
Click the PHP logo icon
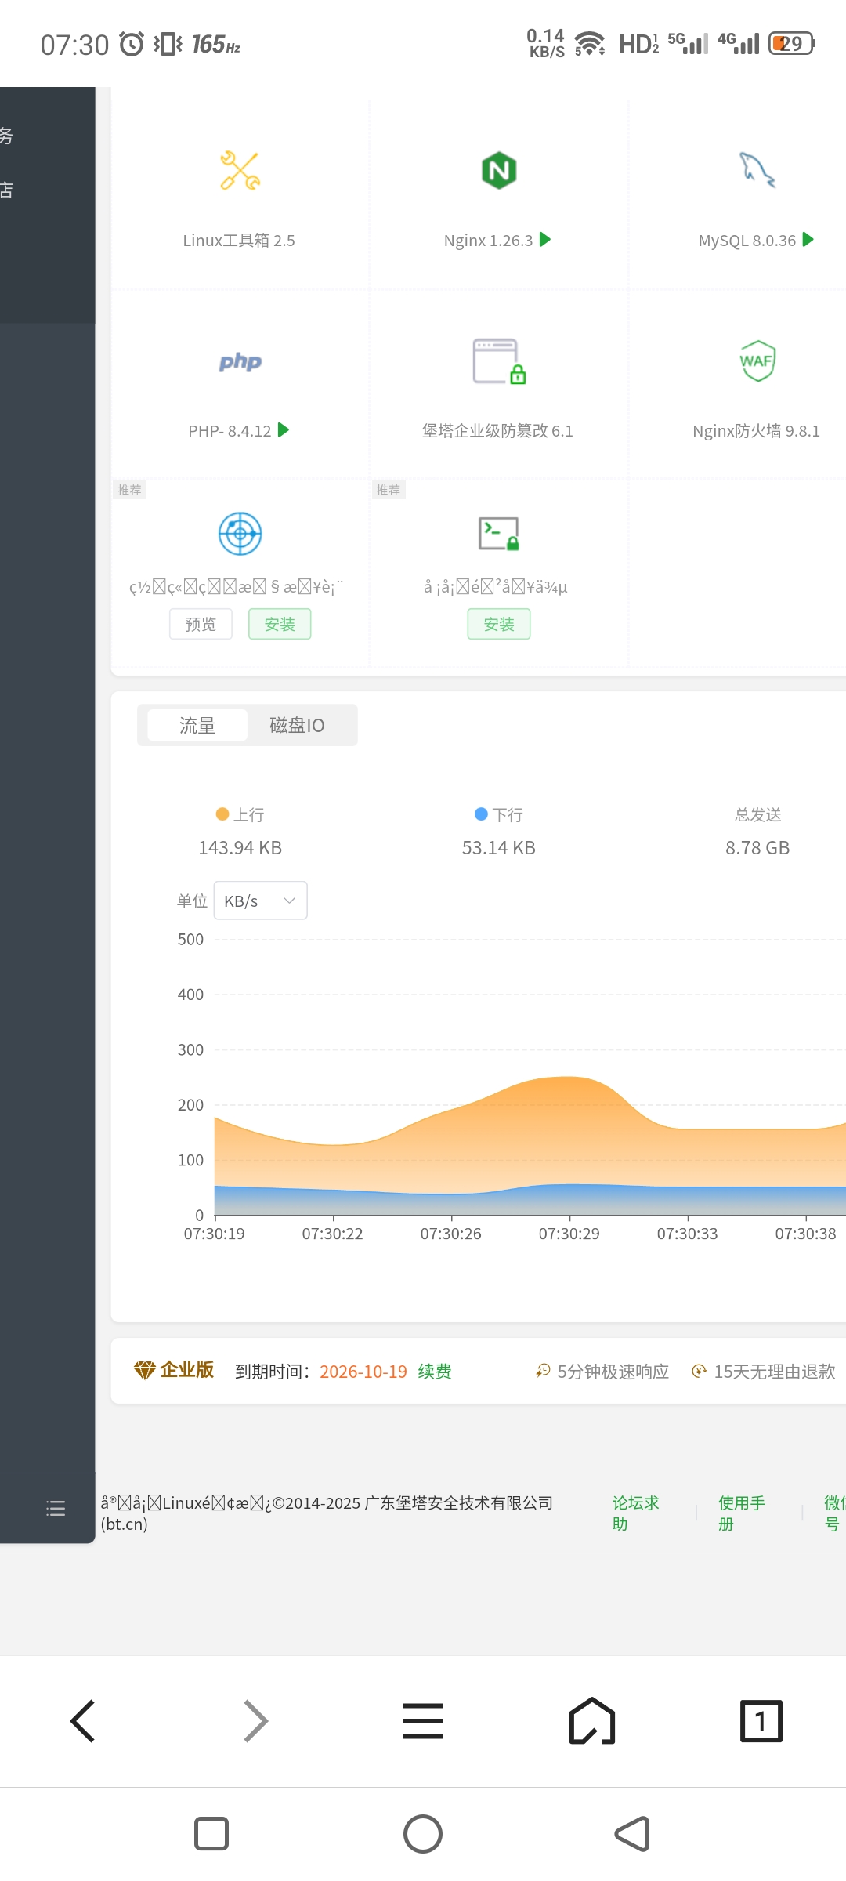pyautogui.click(x=240, y=361)
